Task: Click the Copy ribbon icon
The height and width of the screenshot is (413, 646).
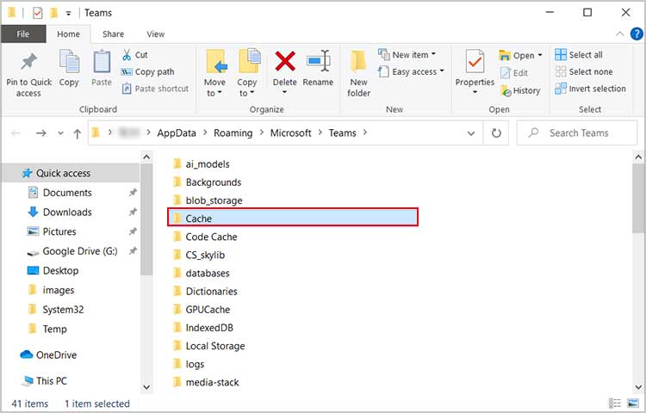Action: point(69,62)
